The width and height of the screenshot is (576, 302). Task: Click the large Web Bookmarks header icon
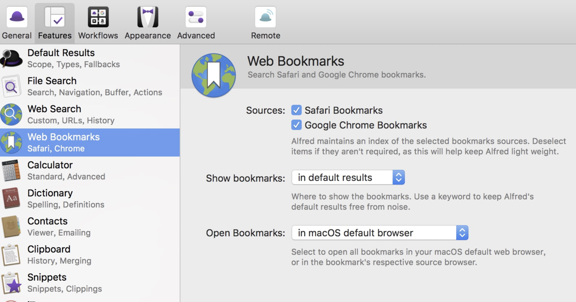[214, 75]
